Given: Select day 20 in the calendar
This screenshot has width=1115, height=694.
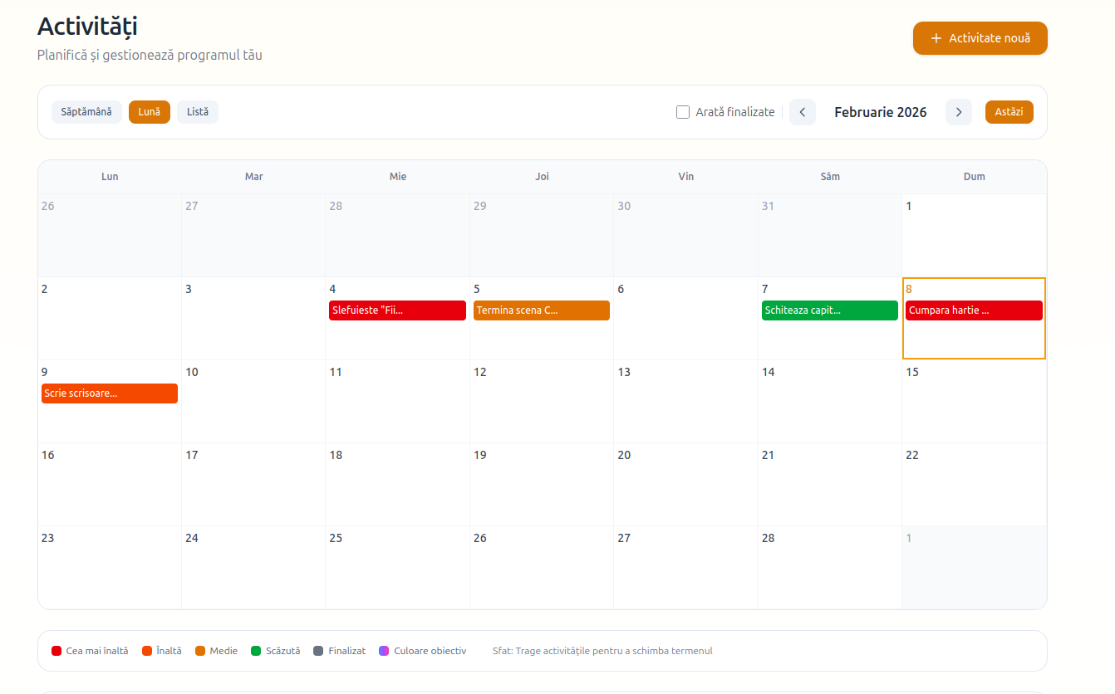Looking at the screenshot, I should pyautogui.click(x=686, y=485).
